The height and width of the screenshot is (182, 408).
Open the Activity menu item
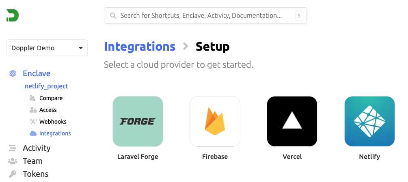click(x=37, y=148)
